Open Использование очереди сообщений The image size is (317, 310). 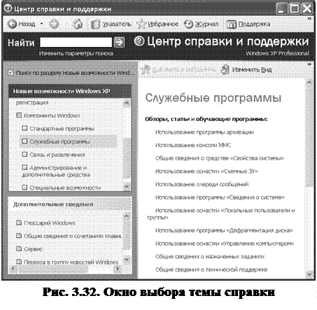[202, 185]
